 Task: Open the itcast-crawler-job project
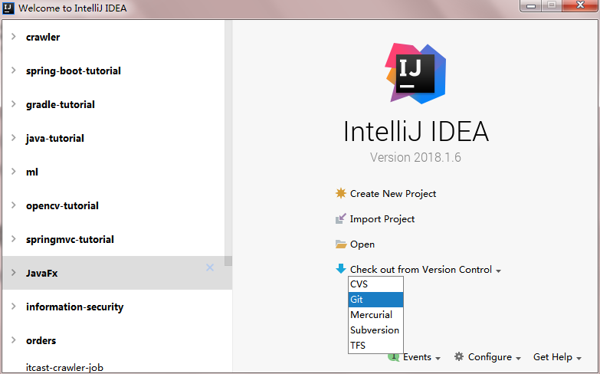click(x=64, y=368)
